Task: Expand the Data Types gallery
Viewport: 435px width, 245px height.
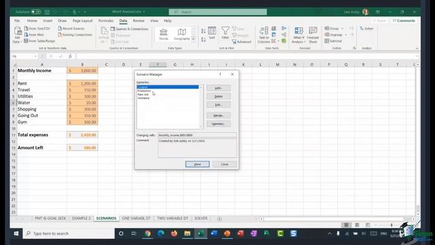Action: 193,39
